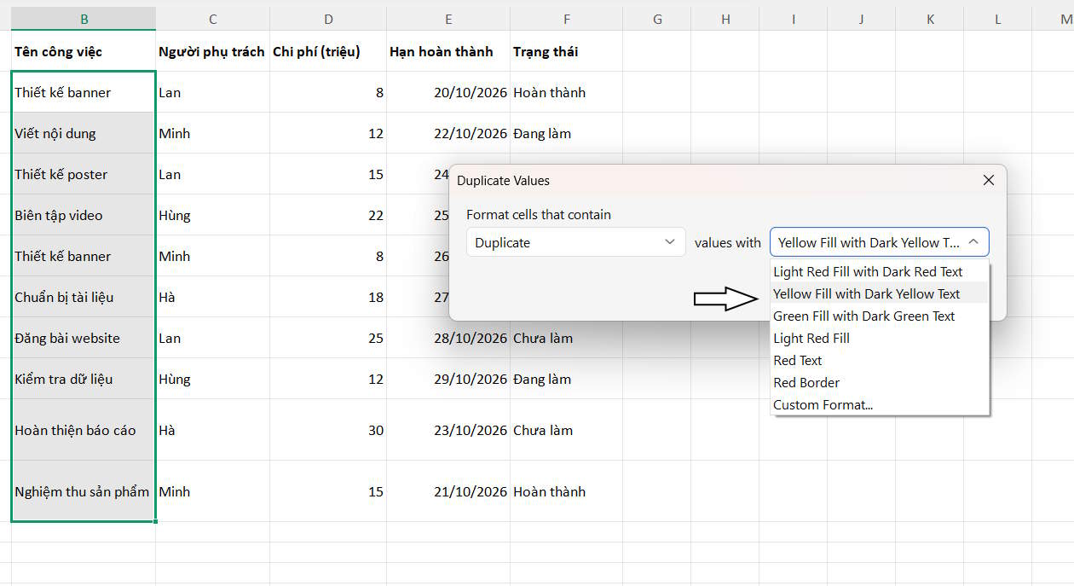Click the "Kiểm tra dữ liệu" cell
The width and height of the screenshot is (1074, 586).
pyautogui.click(x=84, y=379)
